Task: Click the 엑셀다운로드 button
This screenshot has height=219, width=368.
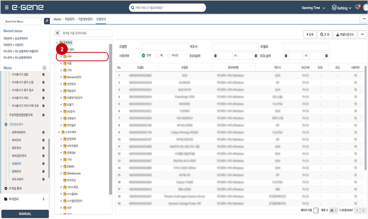Action: coord(344,34)
